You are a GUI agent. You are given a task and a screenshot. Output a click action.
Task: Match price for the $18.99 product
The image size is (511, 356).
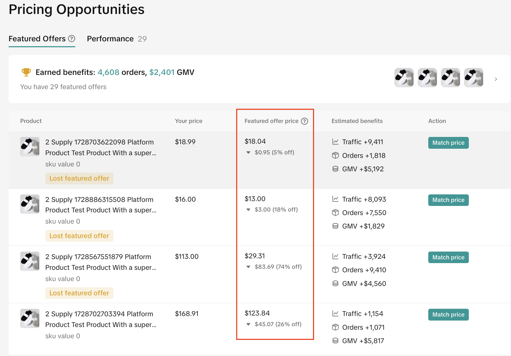pyautogui.click(x=448, y=143)
